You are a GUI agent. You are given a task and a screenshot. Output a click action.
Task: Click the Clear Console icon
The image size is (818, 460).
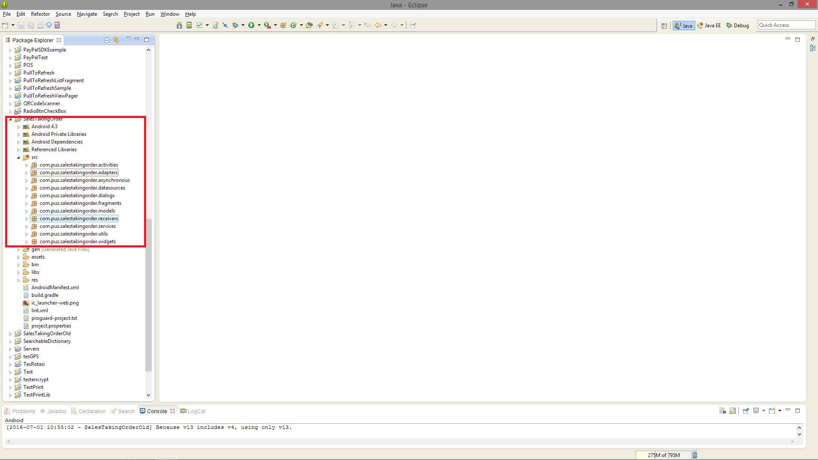pos(723,411)
